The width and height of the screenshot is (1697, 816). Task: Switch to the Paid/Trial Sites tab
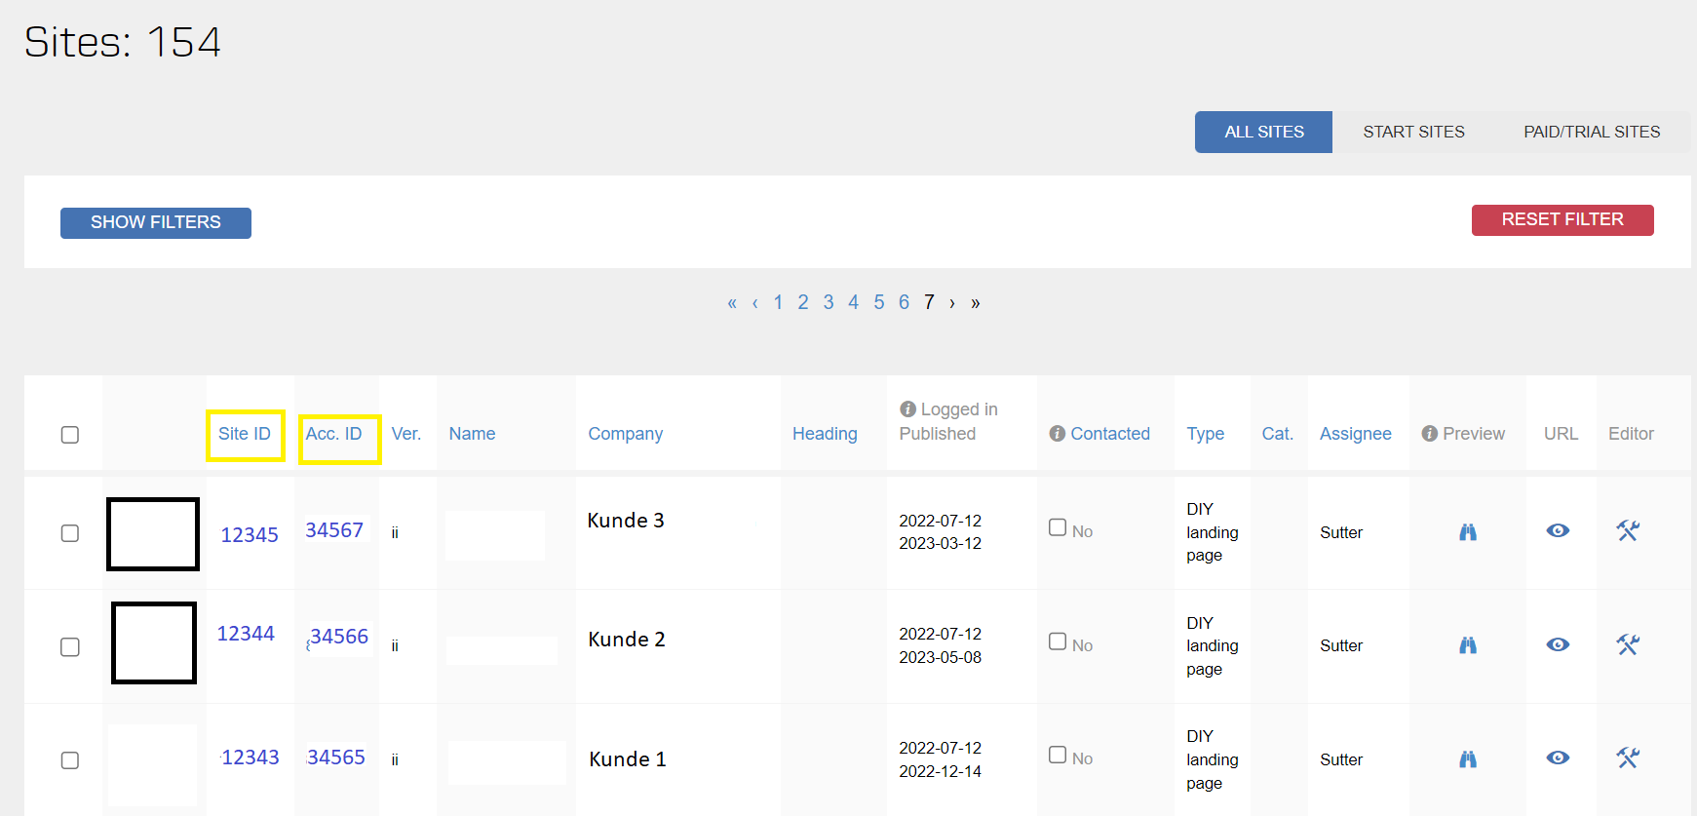1592,132
